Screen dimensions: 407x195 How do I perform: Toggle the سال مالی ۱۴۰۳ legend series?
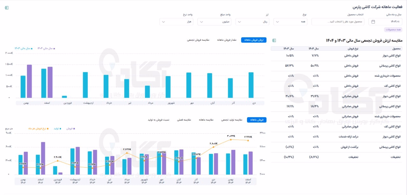point(23,48)
